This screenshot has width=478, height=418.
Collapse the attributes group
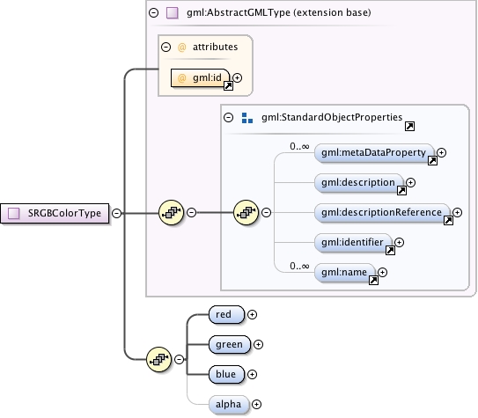coord(165,47)
